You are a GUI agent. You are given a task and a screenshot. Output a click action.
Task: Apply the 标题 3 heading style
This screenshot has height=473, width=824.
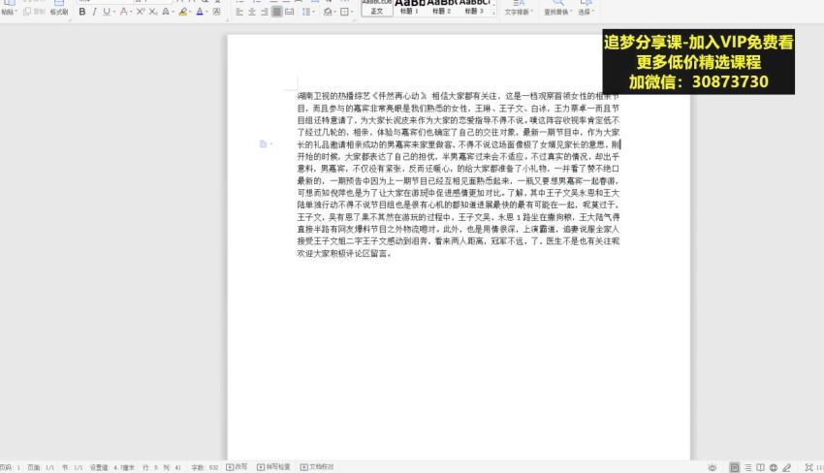click(474, 8)
